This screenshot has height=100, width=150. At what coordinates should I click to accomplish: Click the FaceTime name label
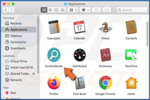pos(131,66)
